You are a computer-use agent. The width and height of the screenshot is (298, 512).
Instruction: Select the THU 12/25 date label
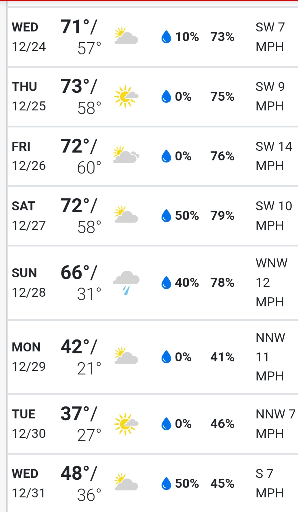[x=29, y=96]
